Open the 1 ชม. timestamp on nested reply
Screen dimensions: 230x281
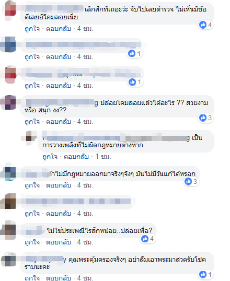(103, 157)
